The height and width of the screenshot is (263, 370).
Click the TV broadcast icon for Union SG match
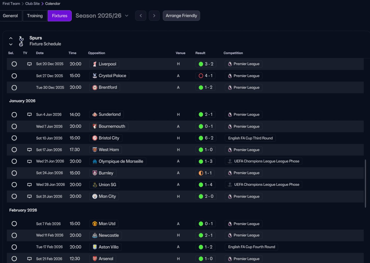pyautogui.click(x=29, y=185)
